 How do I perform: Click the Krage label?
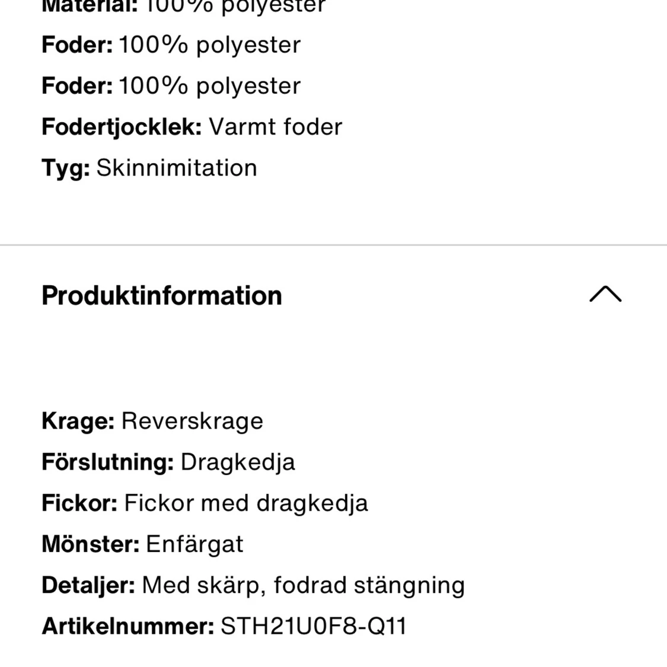[x=78, y=422]
